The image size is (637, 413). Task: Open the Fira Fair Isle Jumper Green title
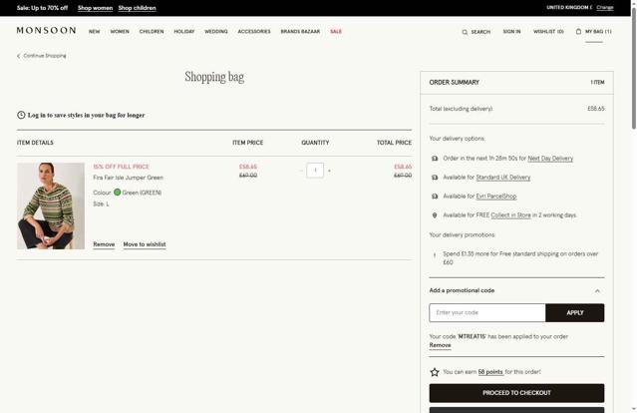click(128, 178)
